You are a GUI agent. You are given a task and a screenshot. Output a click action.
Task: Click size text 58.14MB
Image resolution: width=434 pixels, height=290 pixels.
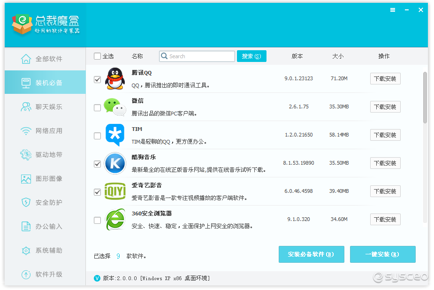pyautogui.click(x=339, y=135)
